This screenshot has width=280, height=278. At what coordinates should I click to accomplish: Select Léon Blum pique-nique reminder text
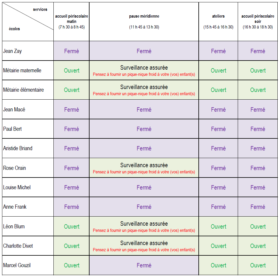pyautogui.click(x=144, y=230)
